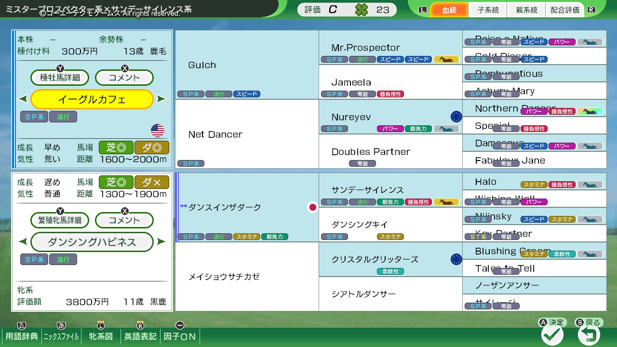The width and height of the screenshot is (617, 347).
Task: Click the clover icon beside 23
Action: 362,10
